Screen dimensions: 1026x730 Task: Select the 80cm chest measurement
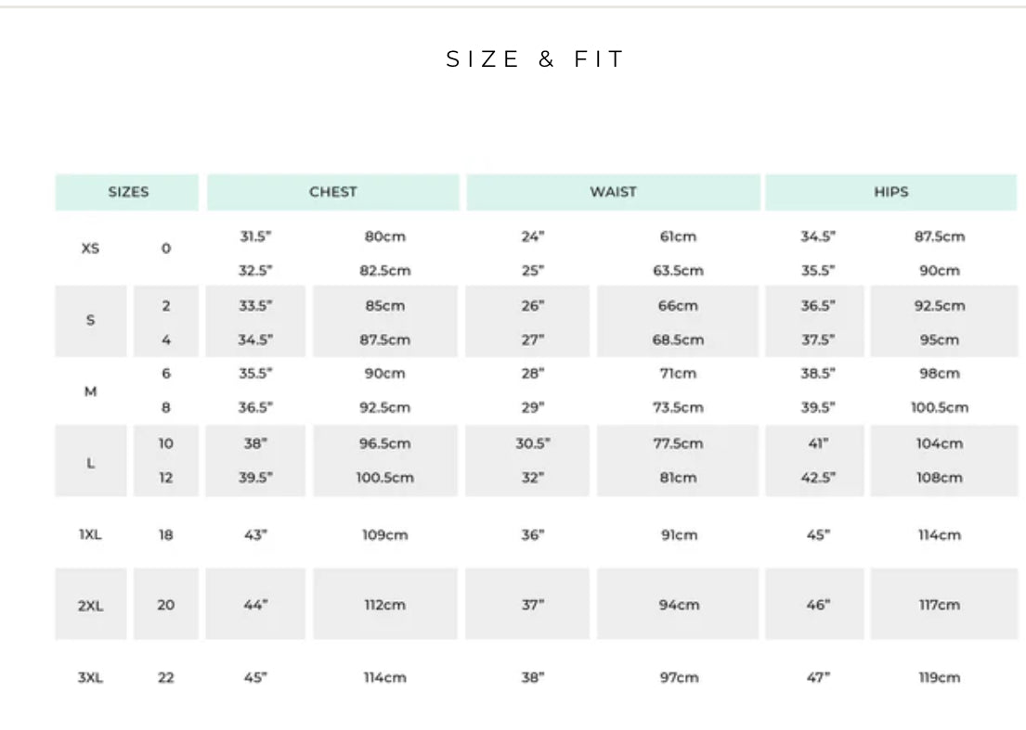click(x=384, y=237)
